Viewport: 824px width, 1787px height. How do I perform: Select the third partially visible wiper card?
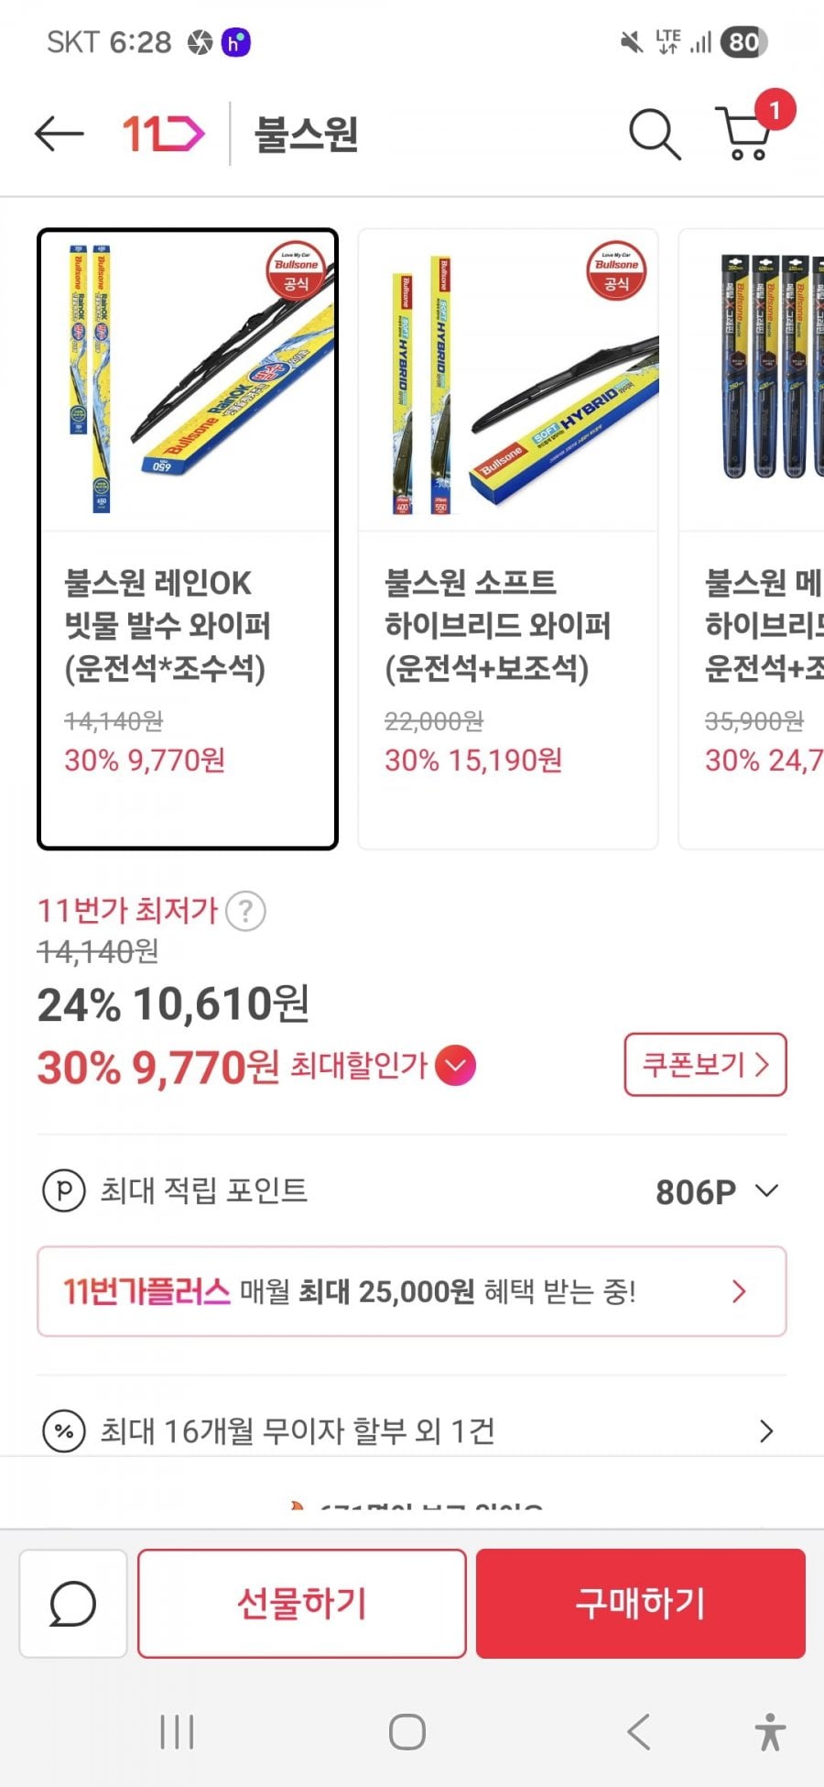[753, 539]
